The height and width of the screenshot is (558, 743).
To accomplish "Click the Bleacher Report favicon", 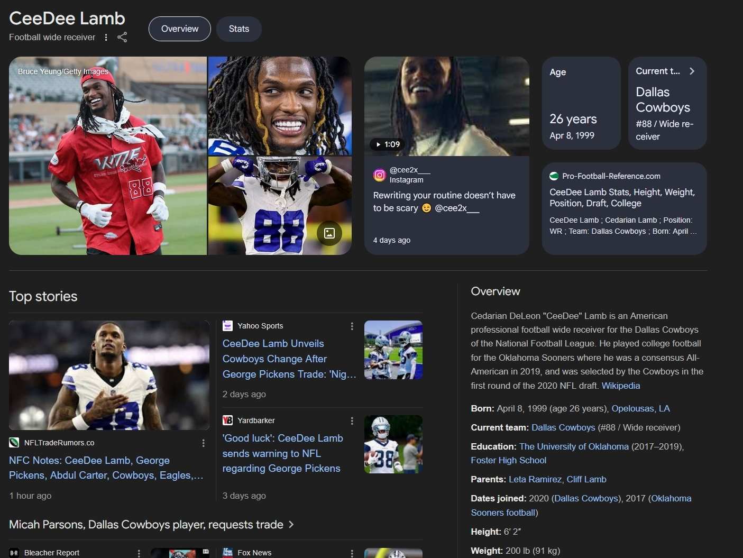I will coord(14,553).
